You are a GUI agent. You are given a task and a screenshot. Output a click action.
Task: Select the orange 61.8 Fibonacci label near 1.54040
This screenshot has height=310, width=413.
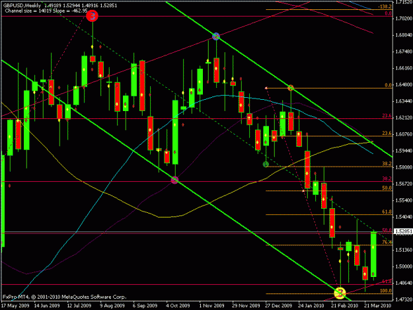point(387,212)
